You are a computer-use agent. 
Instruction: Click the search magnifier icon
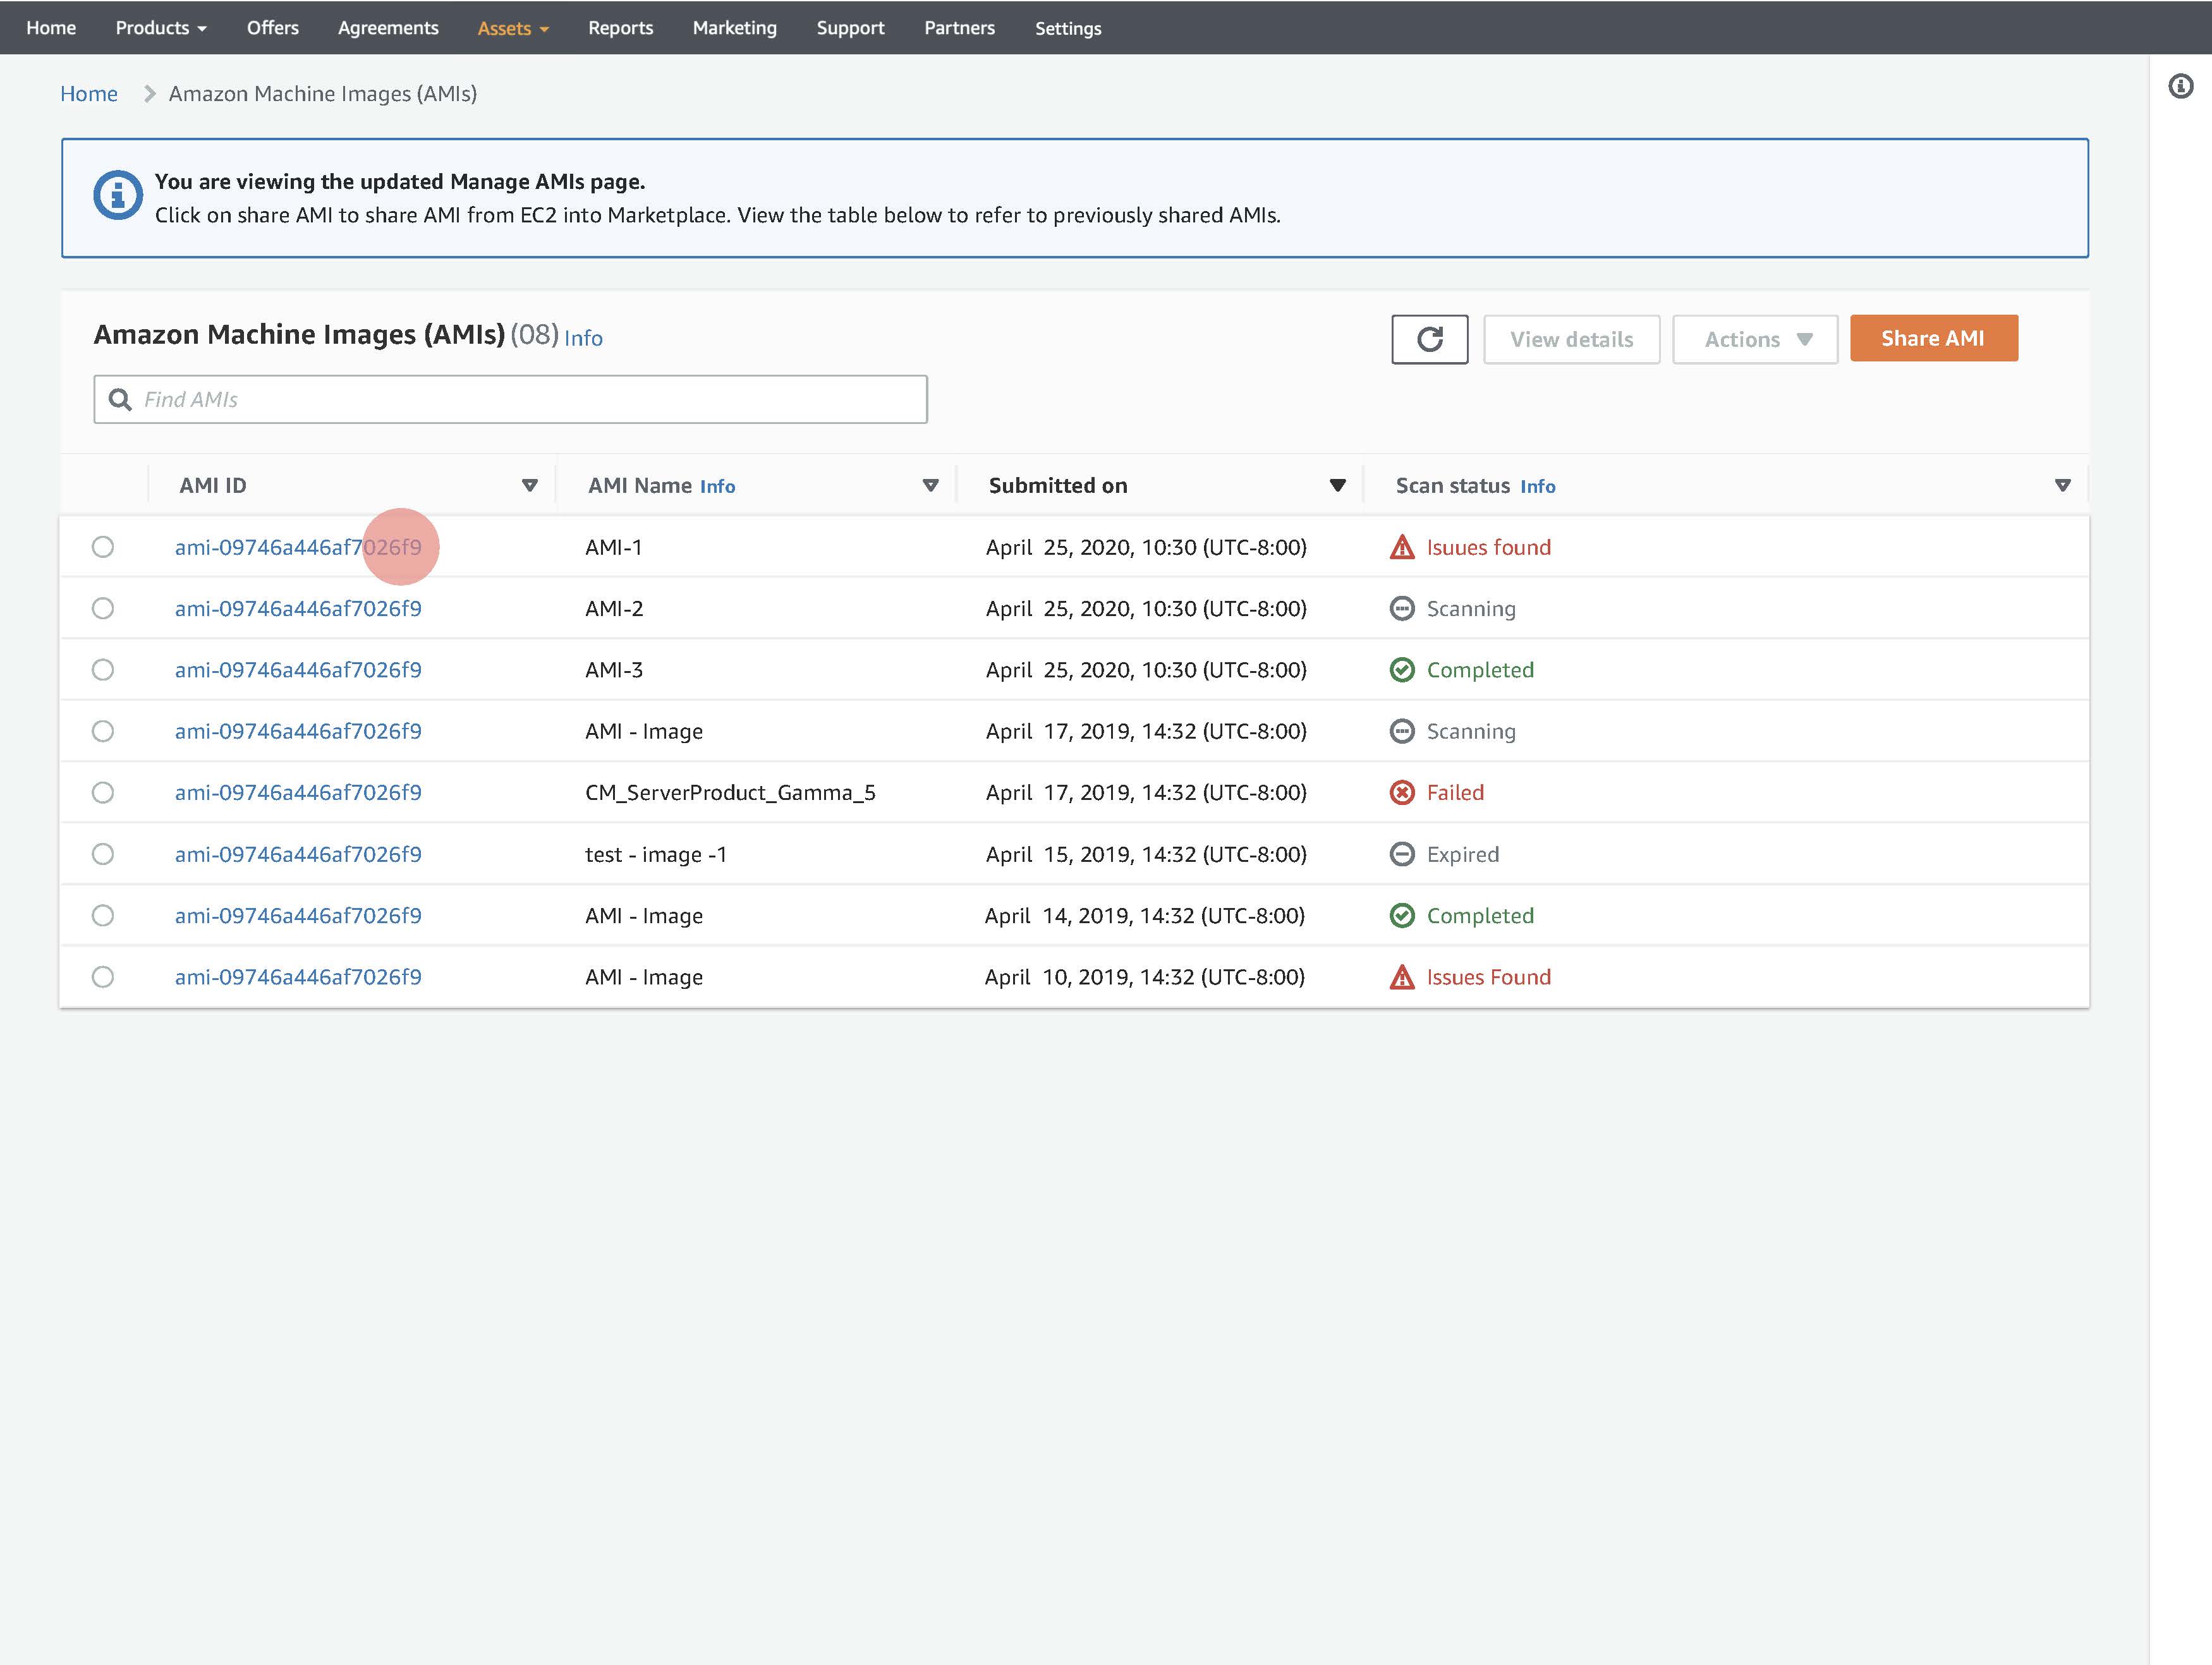[120, 399]
